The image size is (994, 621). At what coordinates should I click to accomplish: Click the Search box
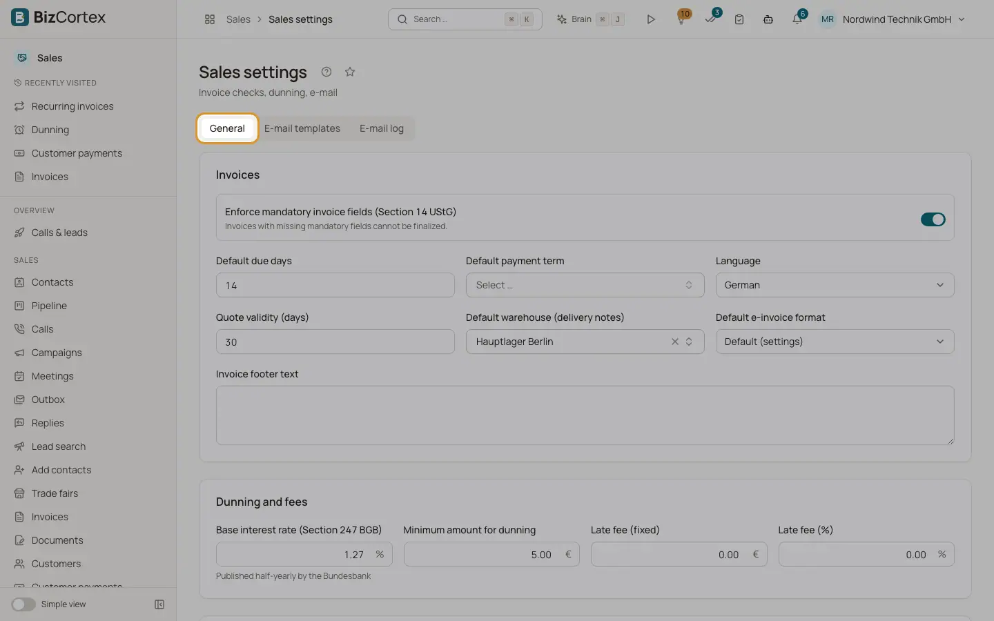[x=465, y=19]
